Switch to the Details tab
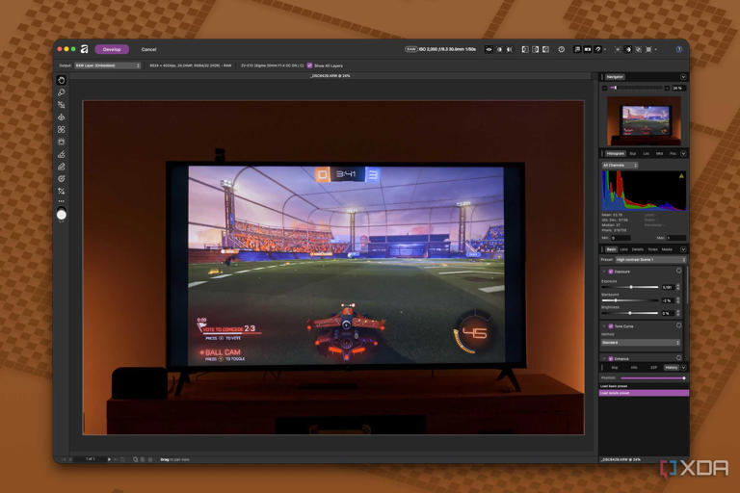 [x=638, y=249]
